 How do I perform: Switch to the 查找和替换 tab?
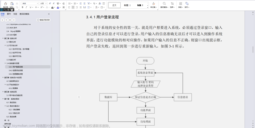click(24, 14)
